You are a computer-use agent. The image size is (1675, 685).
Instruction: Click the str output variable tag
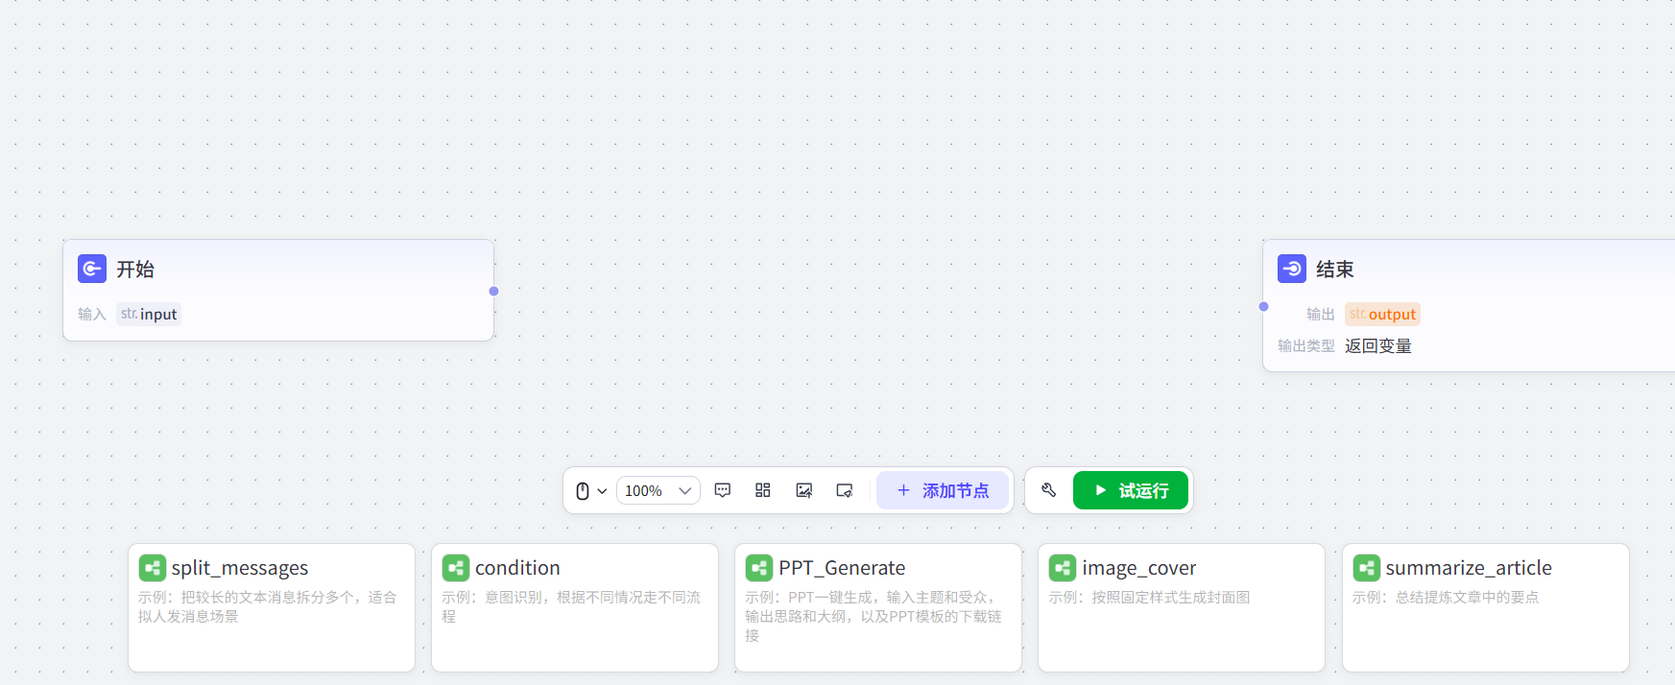[x=1382, y=314]
